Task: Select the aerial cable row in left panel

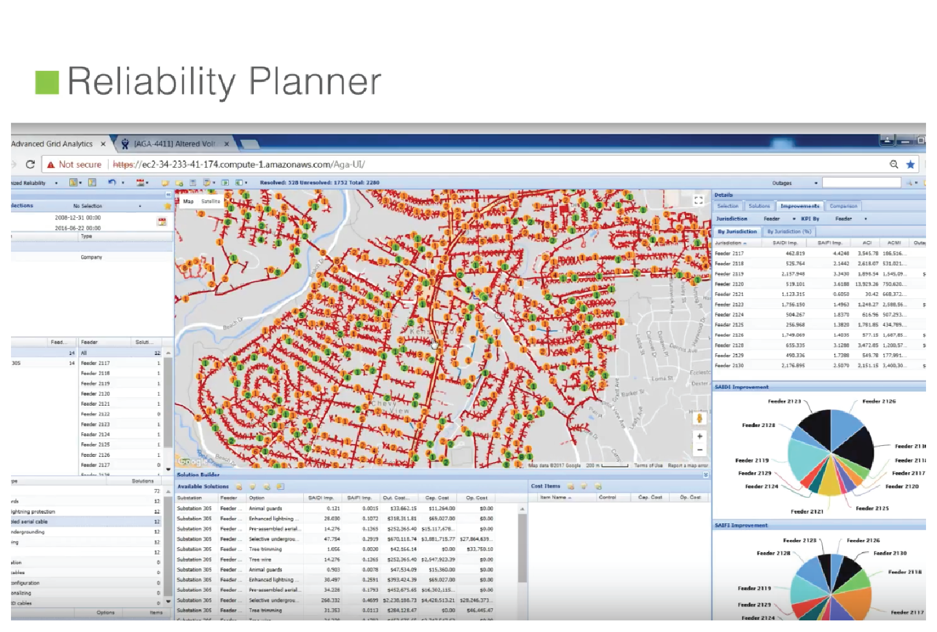Action: click(x=87, y=522)
